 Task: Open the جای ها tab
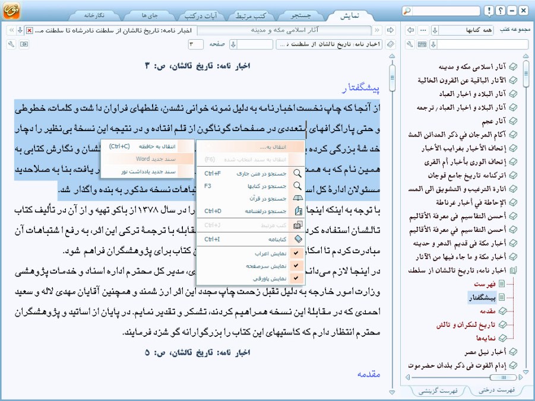click(150, 15)
